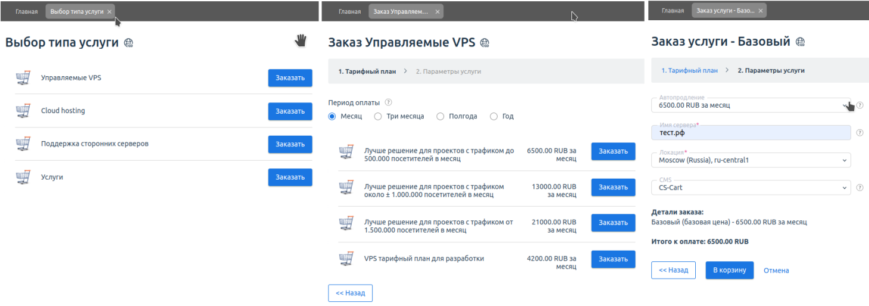
Task: Close the Заказ услуги - Базо... tab
Action: pos(761,11)
